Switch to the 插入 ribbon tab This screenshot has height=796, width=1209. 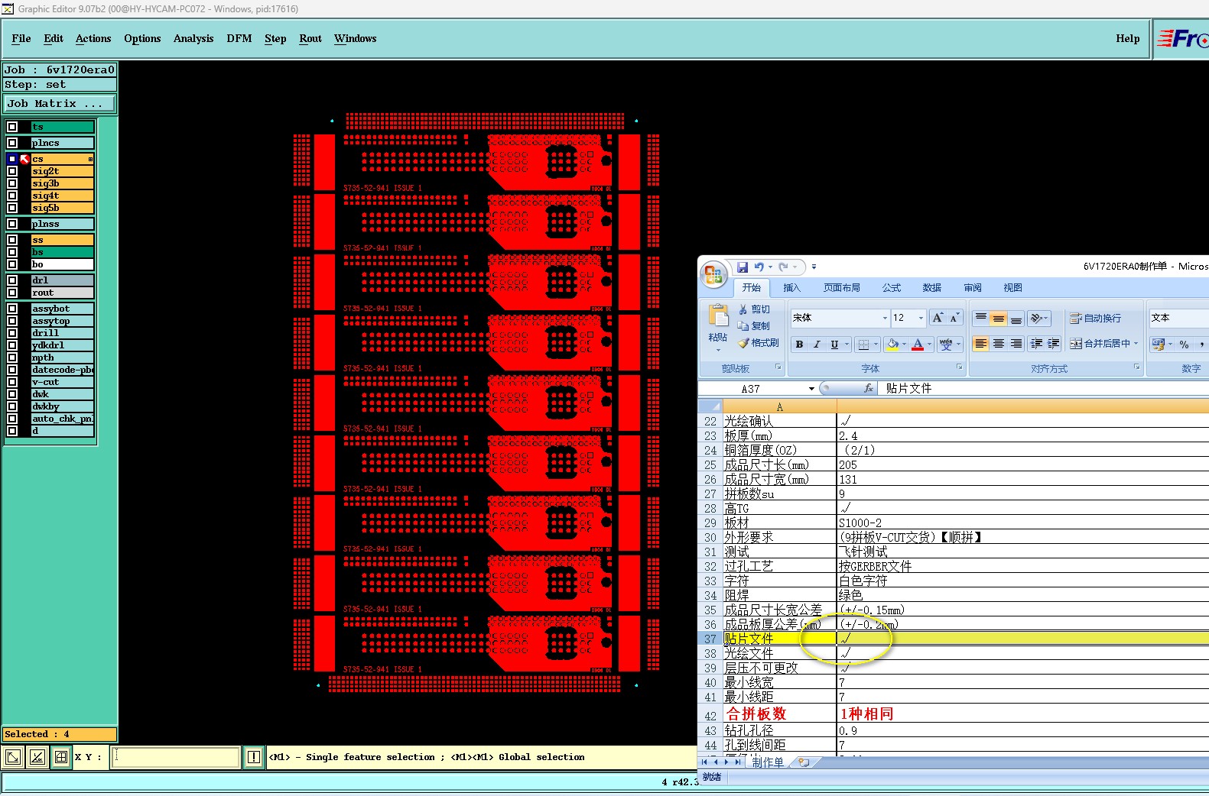(x=791, y=288)
